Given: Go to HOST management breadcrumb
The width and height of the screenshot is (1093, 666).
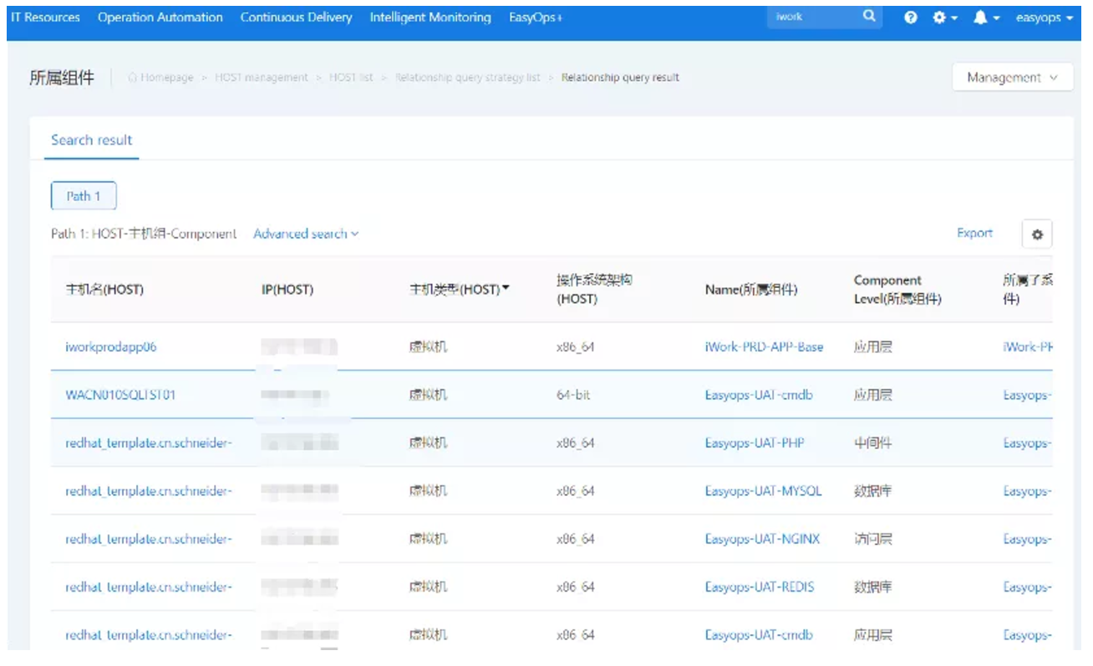Looking at the screenshot, I should (x=262, y=78).
